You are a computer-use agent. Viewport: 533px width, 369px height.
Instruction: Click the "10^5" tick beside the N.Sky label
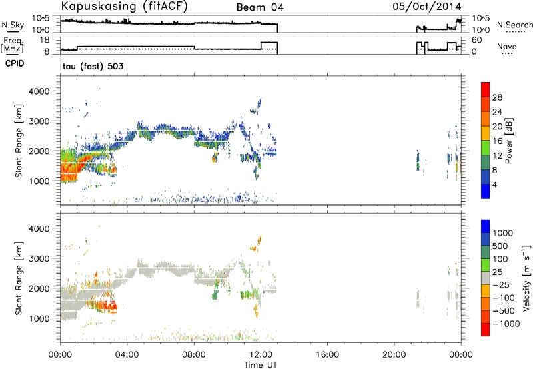[x=41, y=19]
